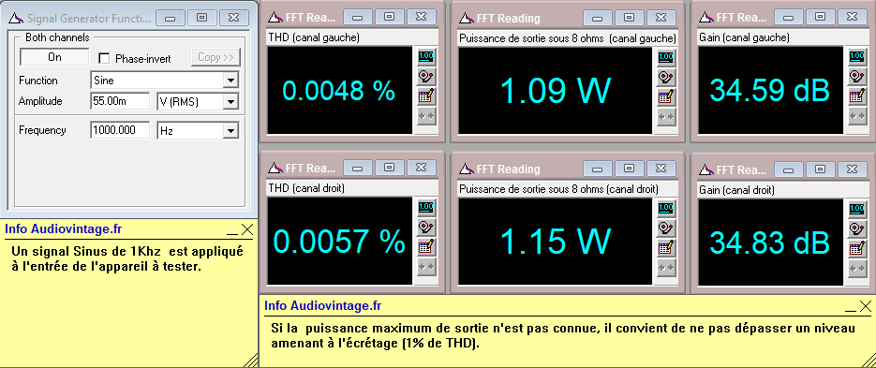Click the target icon in Puissance canal gauche panel
This screenshot has height=368, width=876.
click(665, 77)
